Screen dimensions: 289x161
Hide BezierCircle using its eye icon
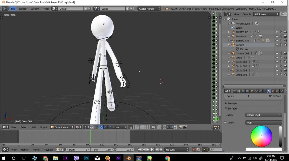coord(277,41)
